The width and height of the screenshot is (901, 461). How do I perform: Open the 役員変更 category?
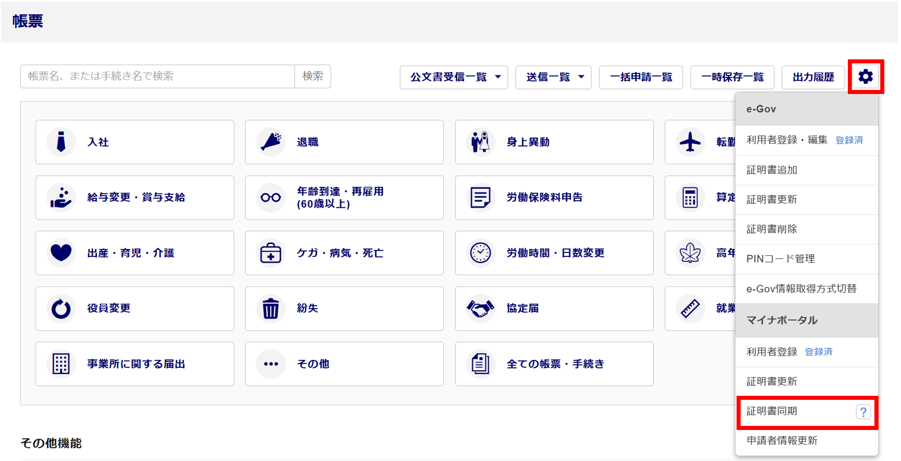[x=135, y=309]
